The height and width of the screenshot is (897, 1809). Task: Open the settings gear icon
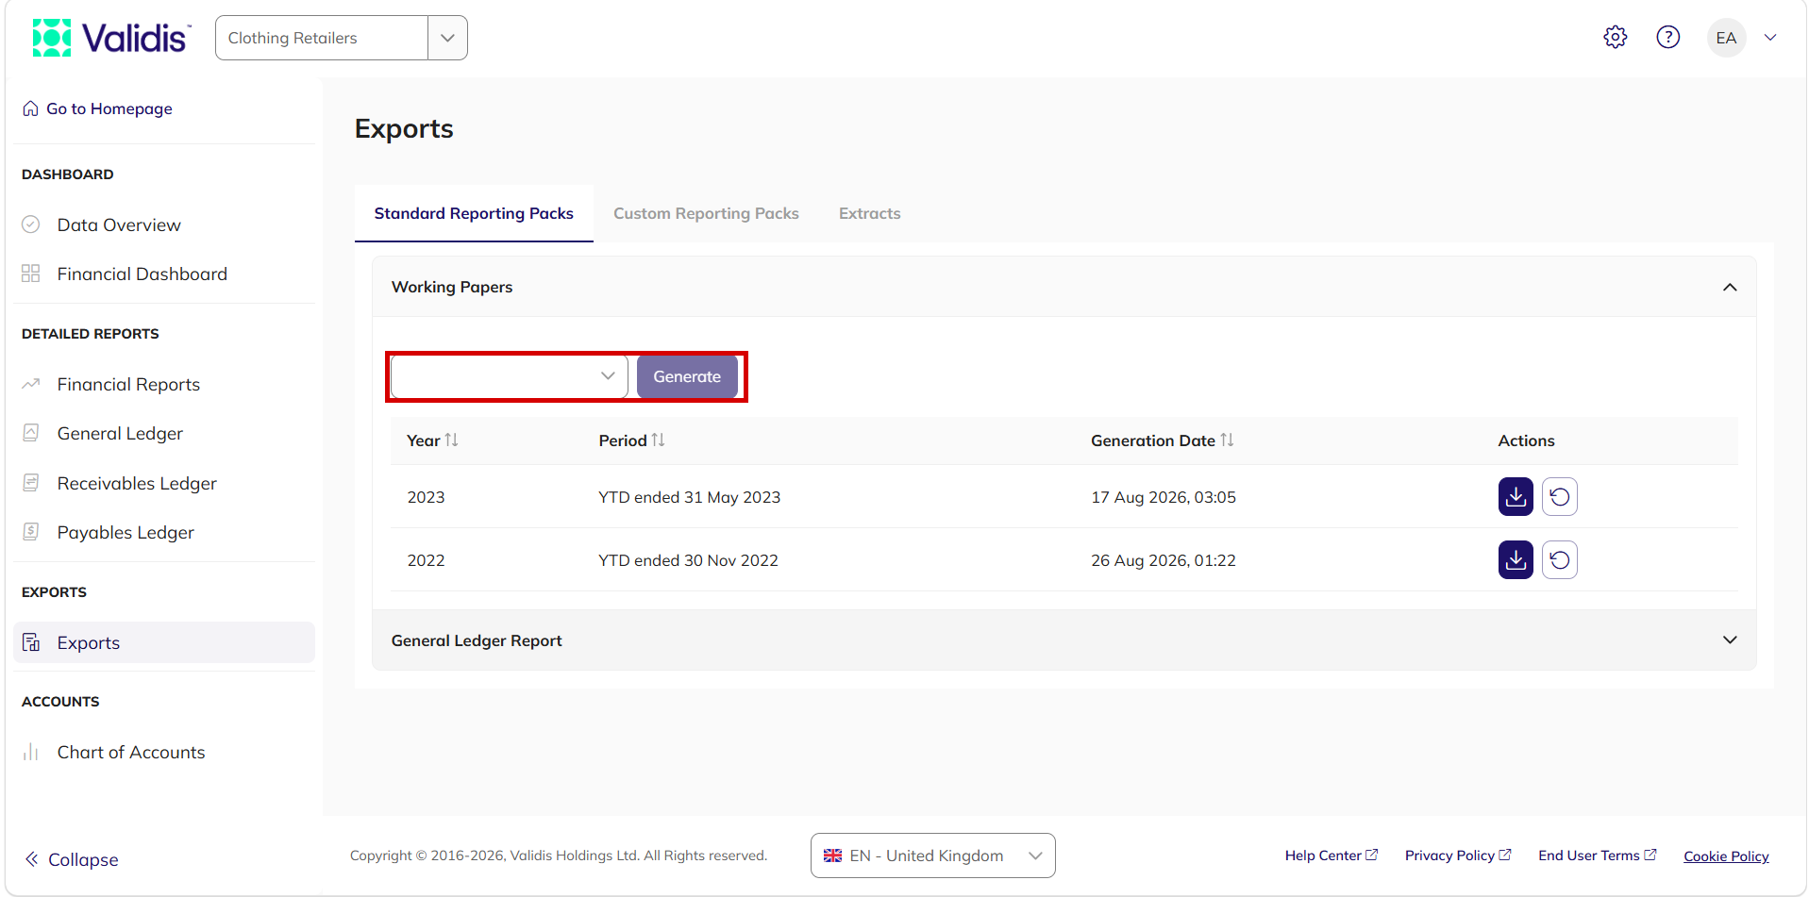point(1615,38)
